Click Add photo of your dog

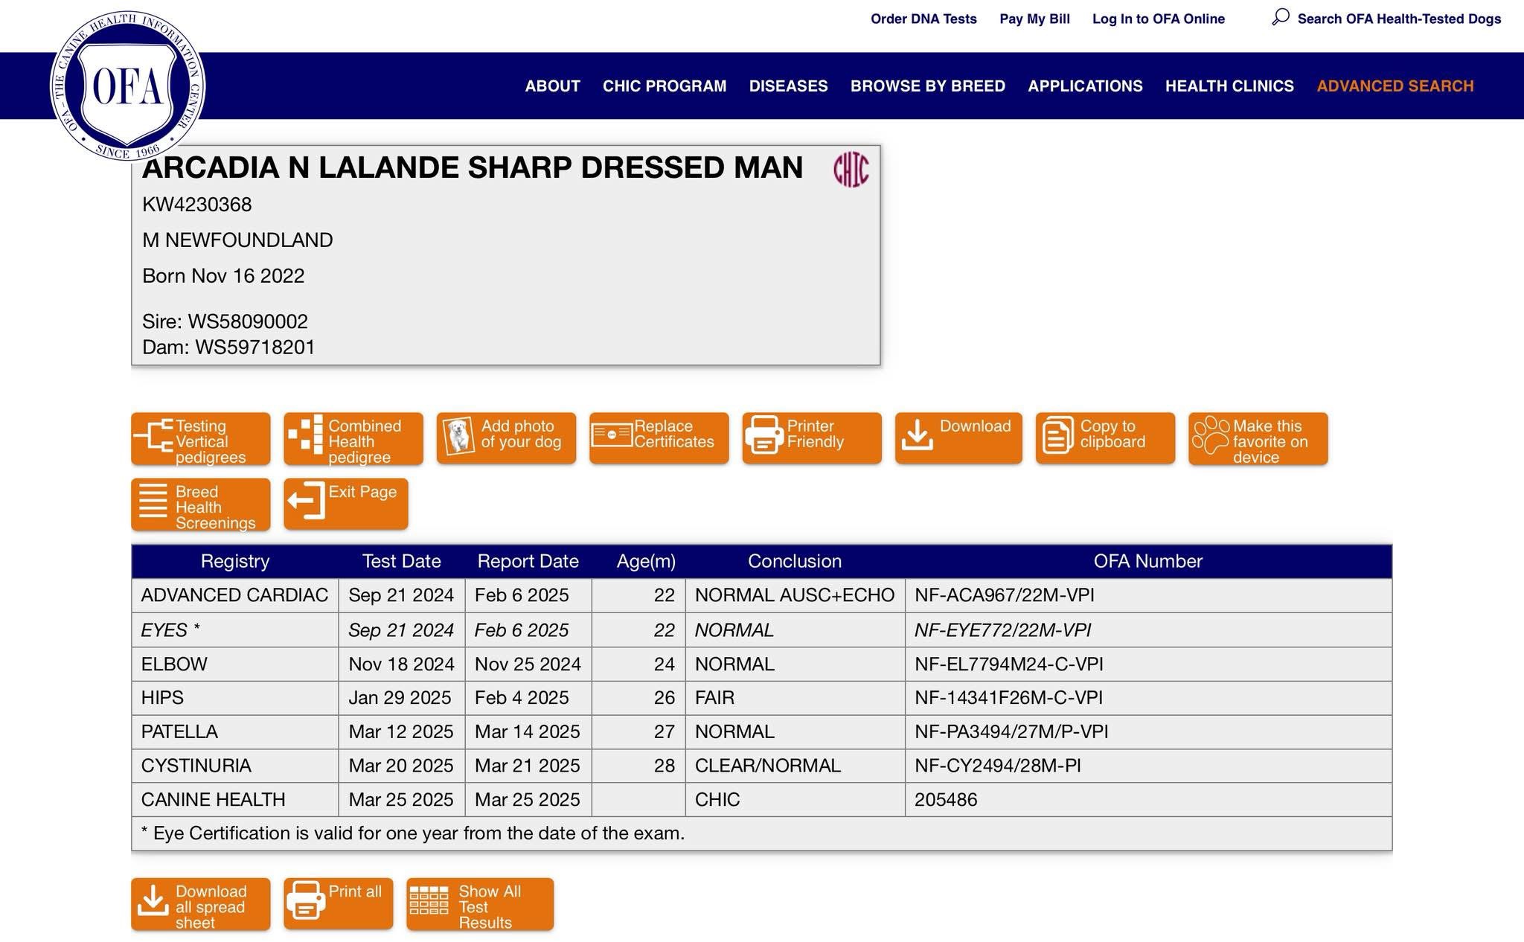(x=506, y=438)
